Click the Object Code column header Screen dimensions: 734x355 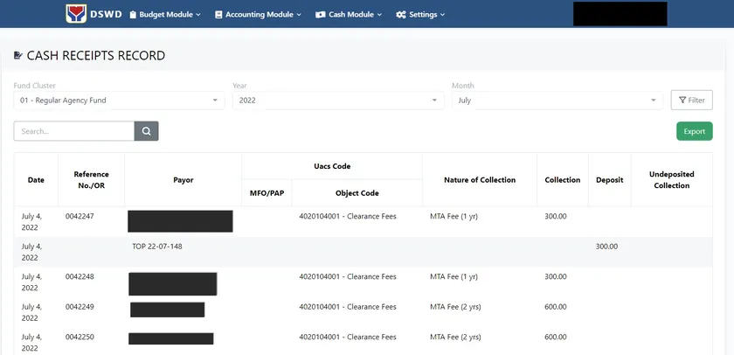pos(357,193)
